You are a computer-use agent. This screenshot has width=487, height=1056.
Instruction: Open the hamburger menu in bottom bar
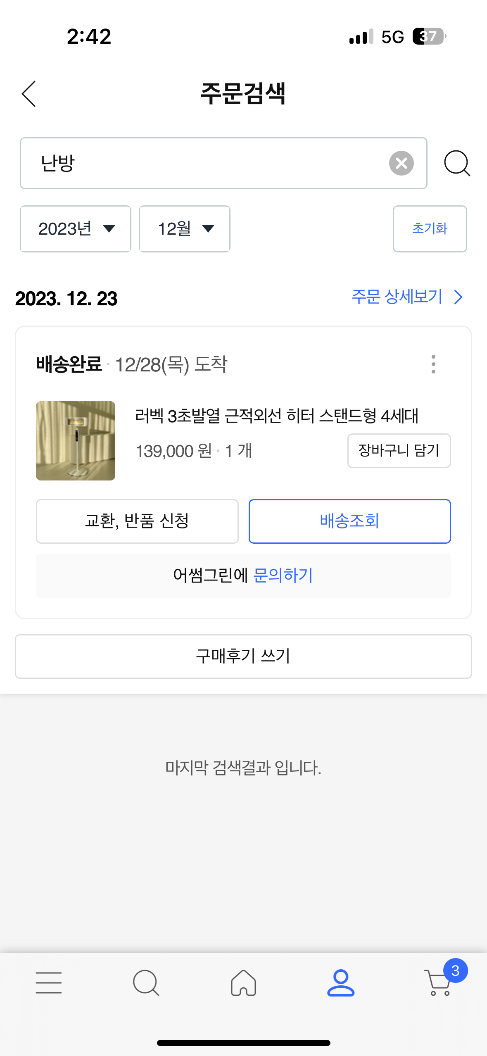click(49, 982)
